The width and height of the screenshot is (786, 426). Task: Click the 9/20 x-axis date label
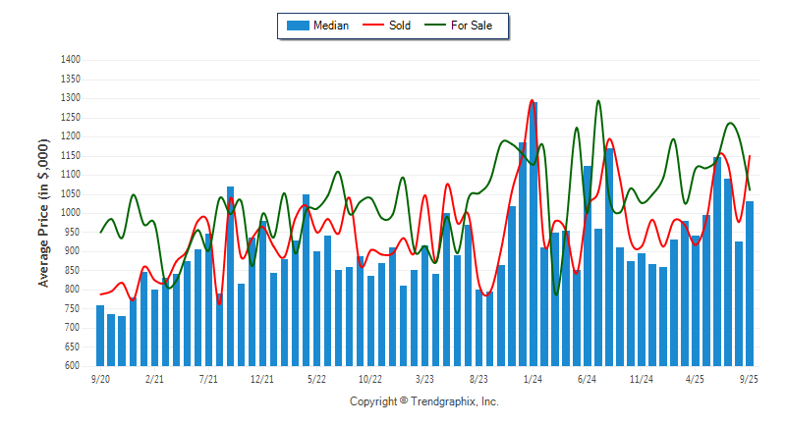coord(100,378)
